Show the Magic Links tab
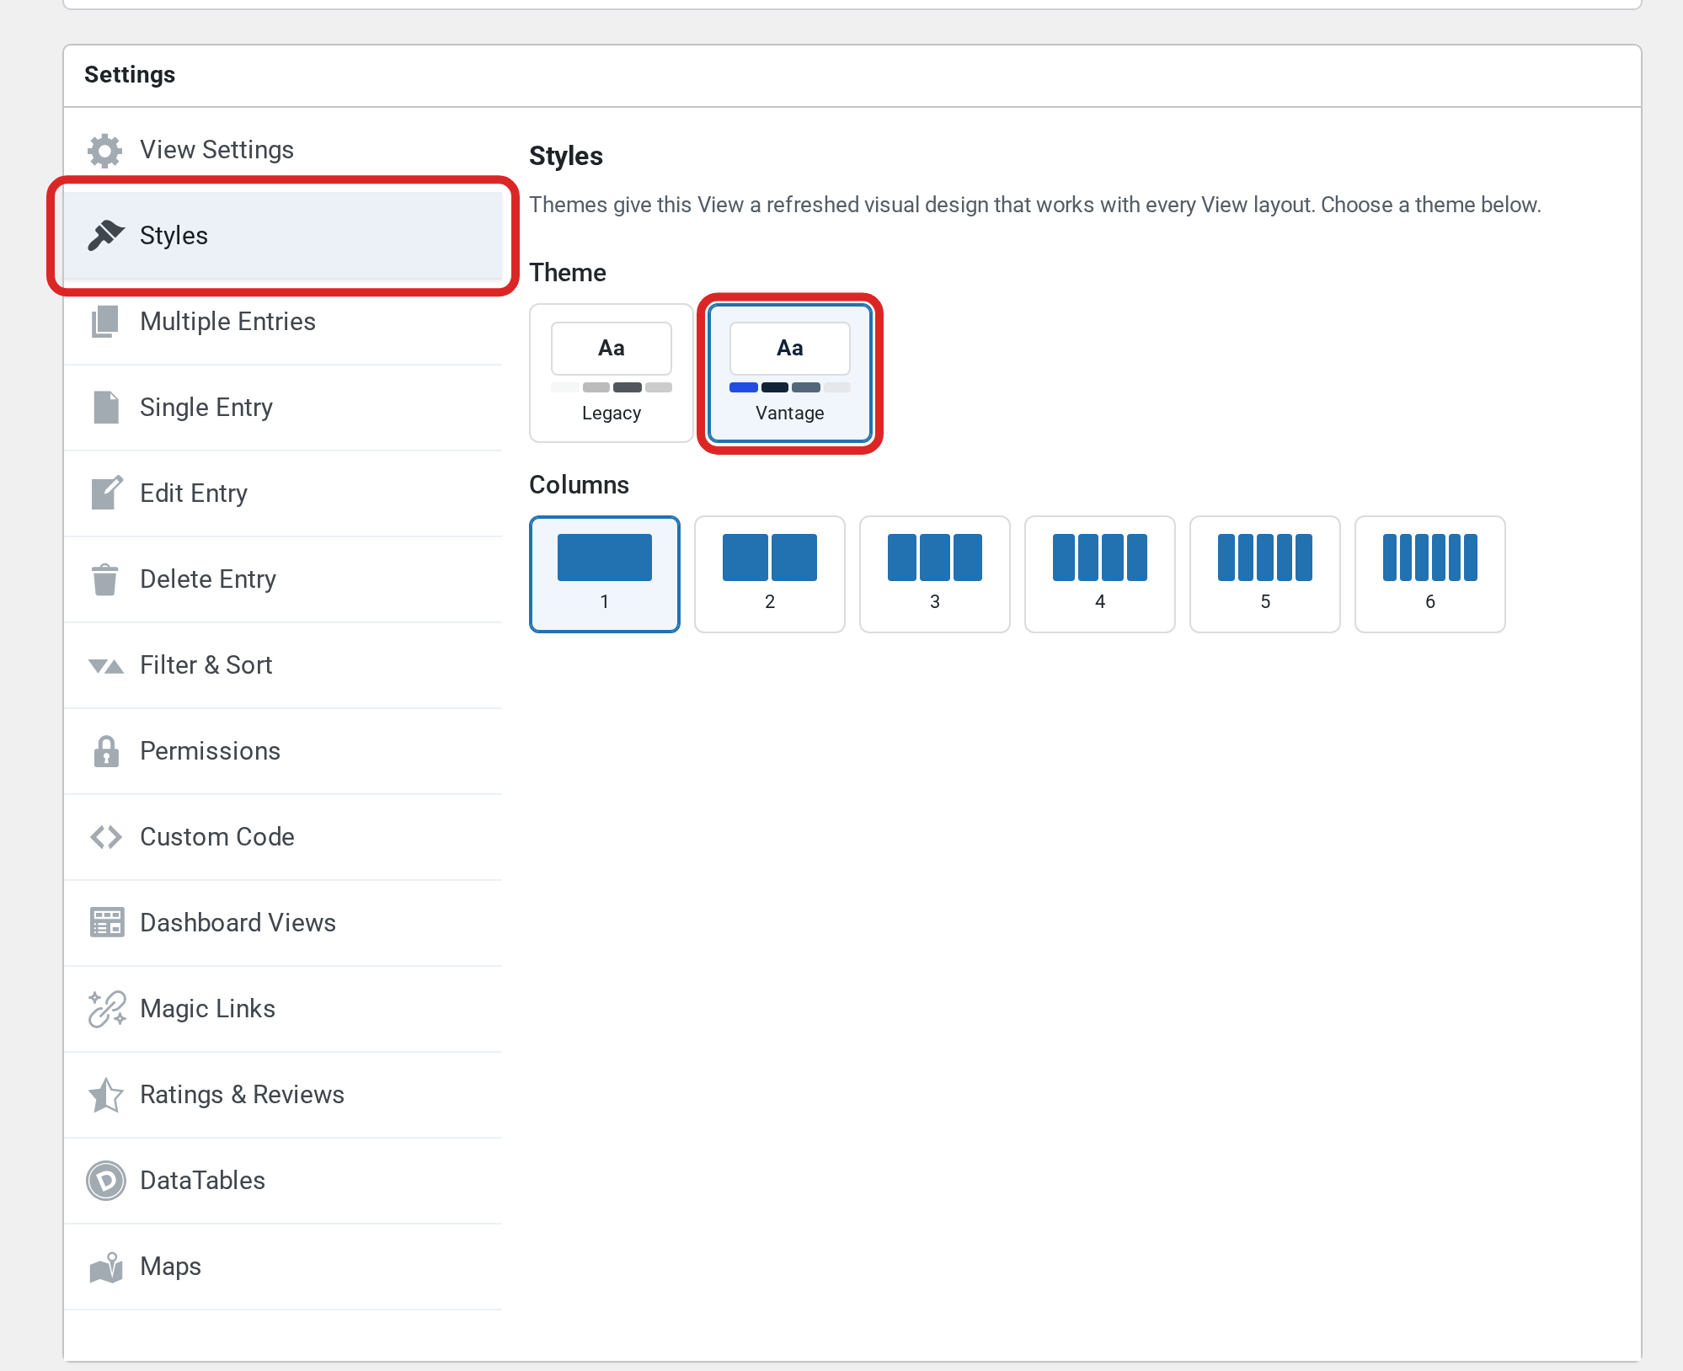The image size is (1683, 1371). coord(283,1009)
